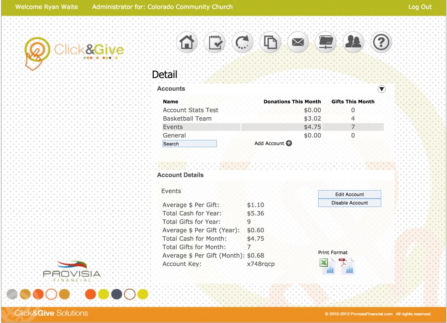
Task: Click the Provisia Financial logo
Action: point(72,271)
